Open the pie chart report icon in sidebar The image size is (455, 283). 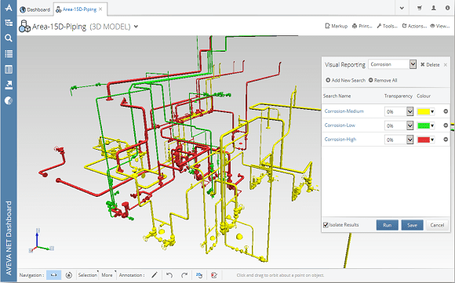(9, 100)
